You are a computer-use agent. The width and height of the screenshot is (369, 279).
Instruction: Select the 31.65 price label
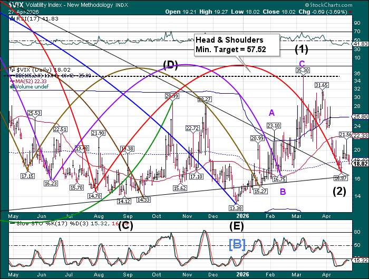322,85
